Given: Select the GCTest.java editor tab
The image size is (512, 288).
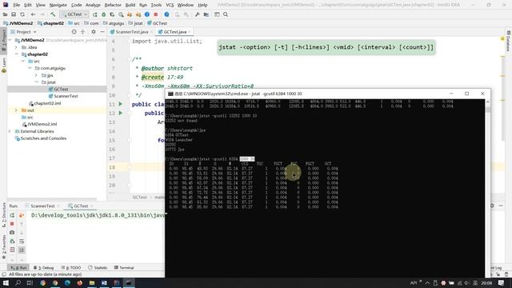Looking at the screenshot, I should pyautogui.click(x=174, y=32).
